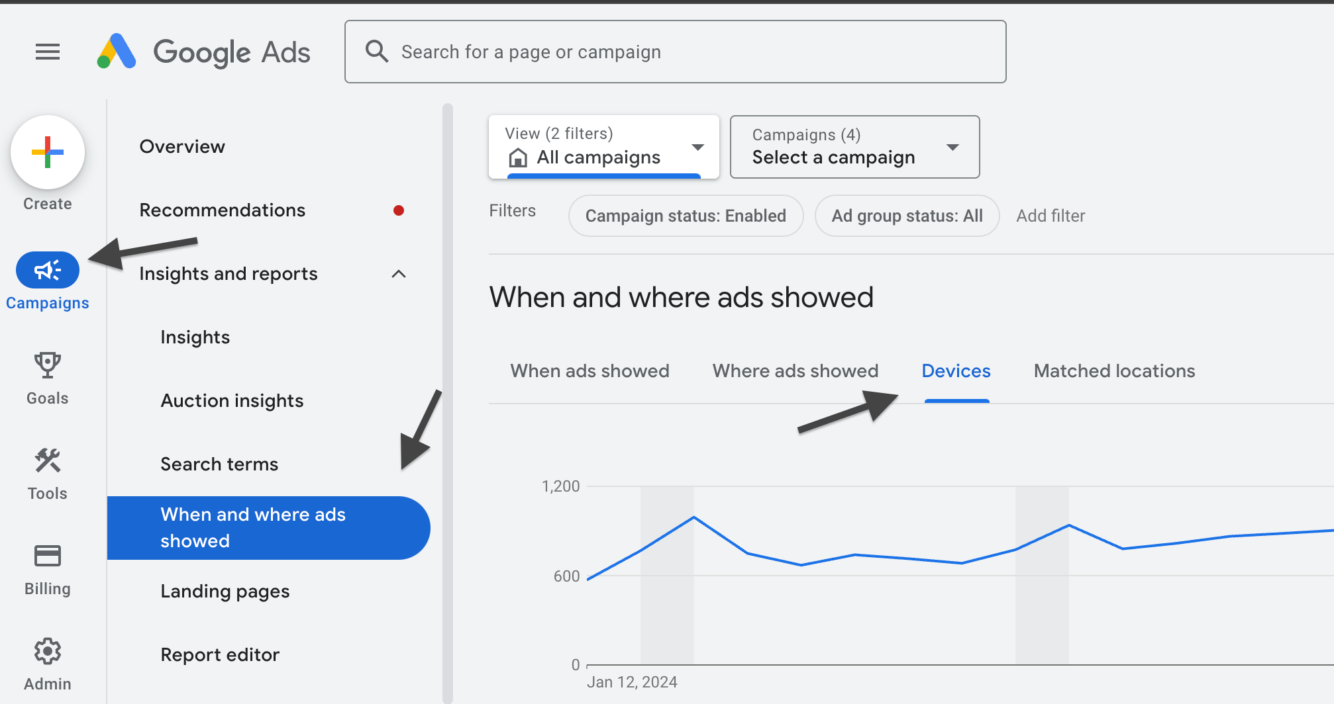Switch to the Where ads showed tab
This screenshot has height=704, width=1334.
coord(795,371)
